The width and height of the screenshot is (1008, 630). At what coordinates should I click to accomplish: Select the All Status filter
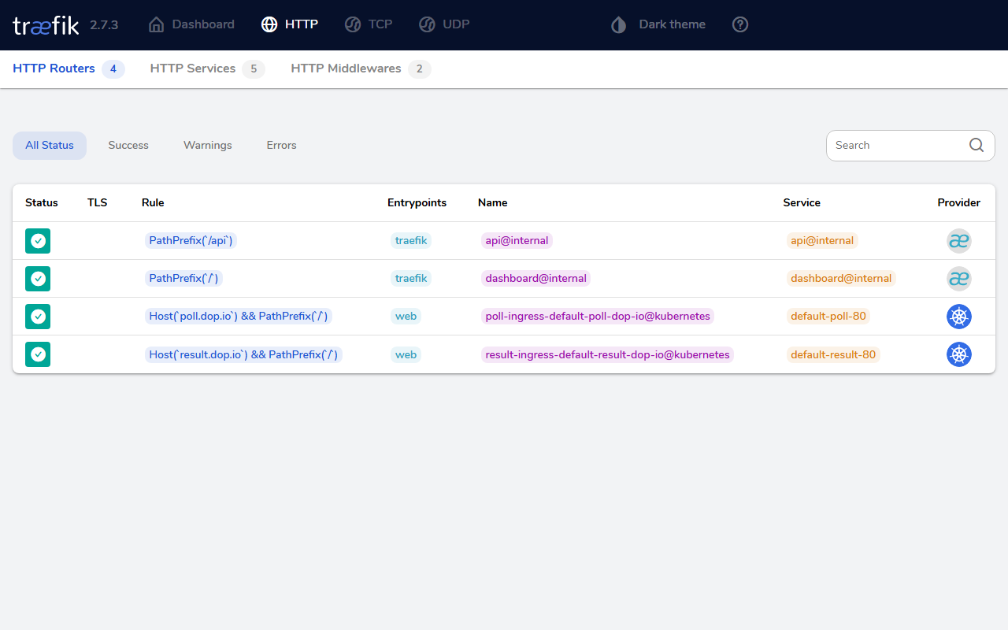tap(50, 145)
